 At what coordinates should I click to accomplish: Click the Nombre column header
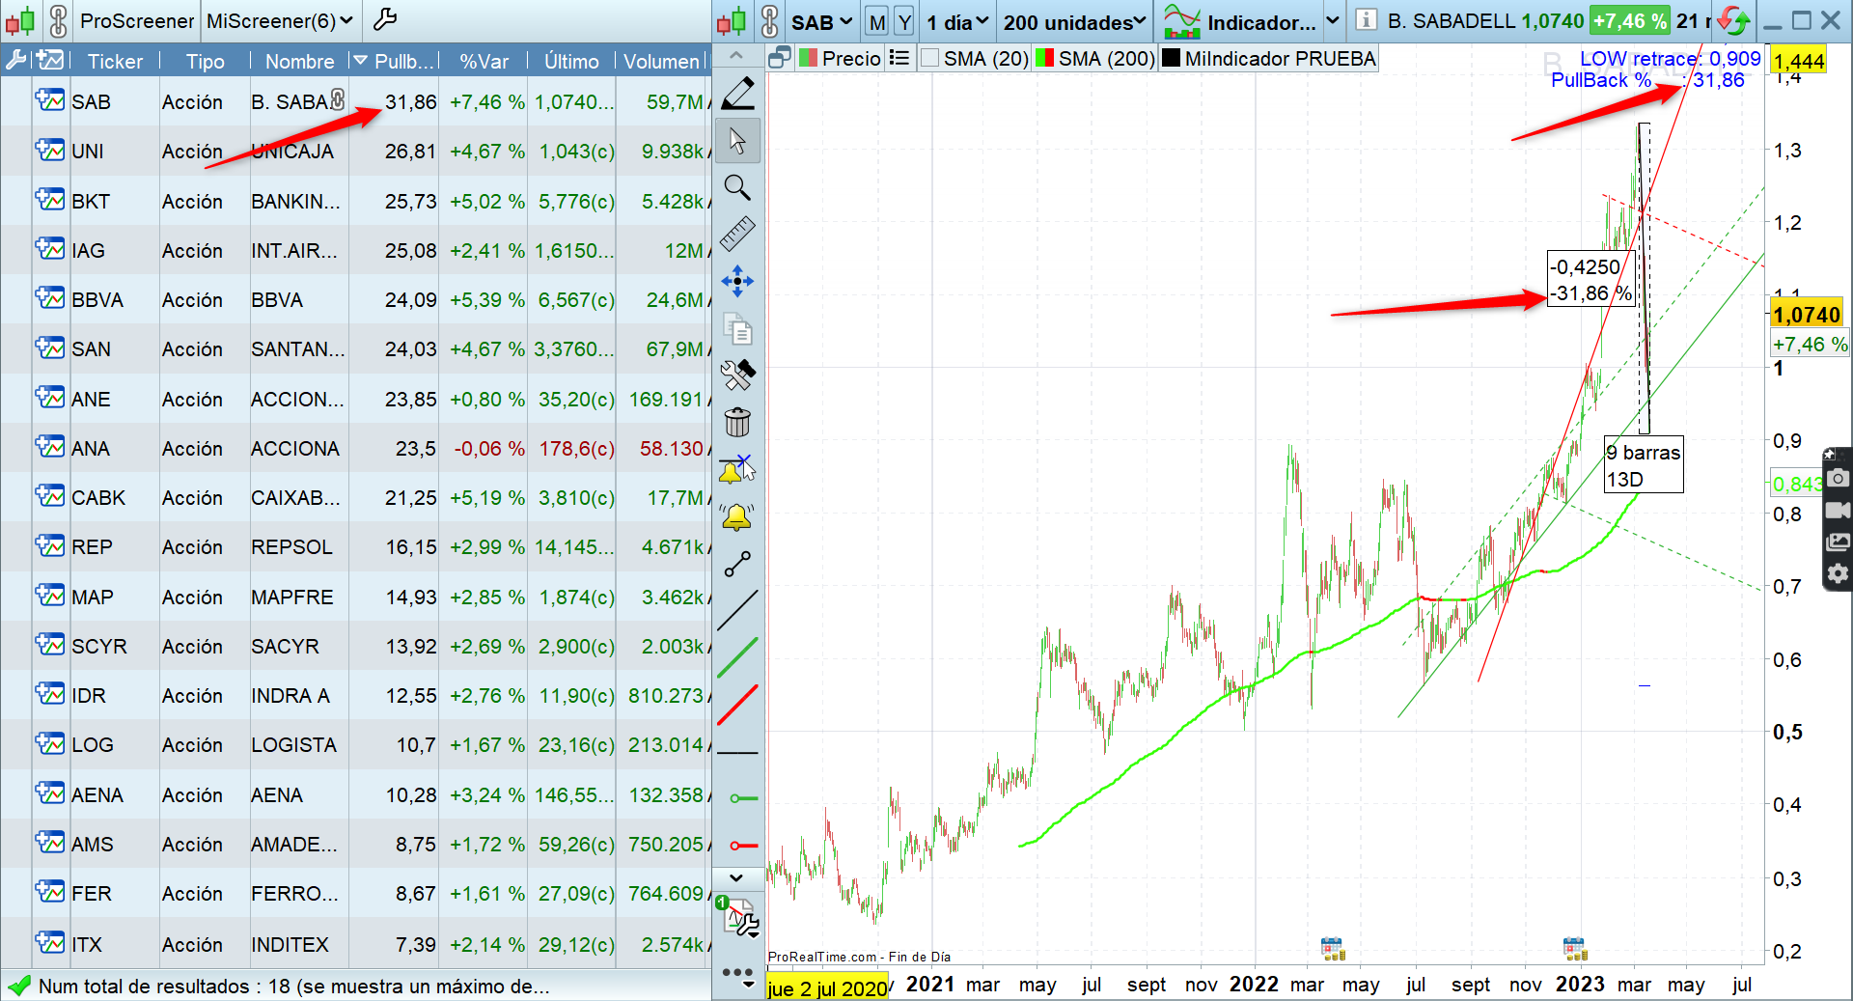(299, 62)
